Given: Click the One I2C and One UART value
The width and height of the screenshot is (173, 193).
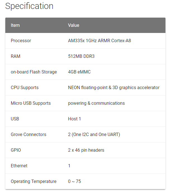Looking at the screenshot, I should pos(94,134).
